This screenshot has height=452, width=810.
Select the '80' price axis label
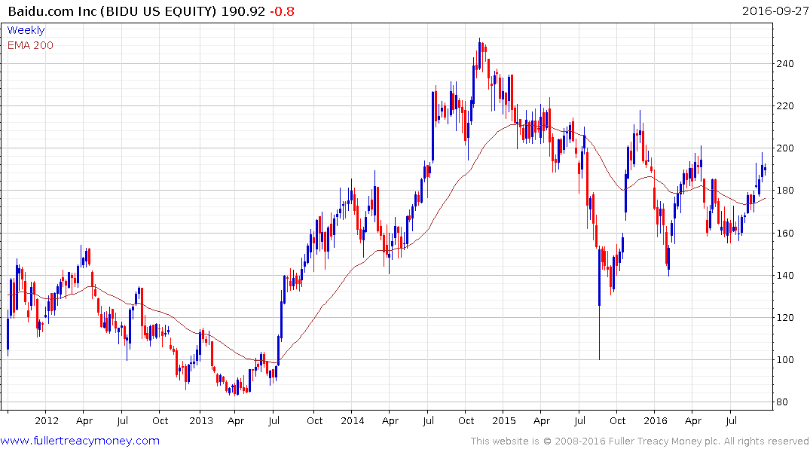click(x=782, y=402)
